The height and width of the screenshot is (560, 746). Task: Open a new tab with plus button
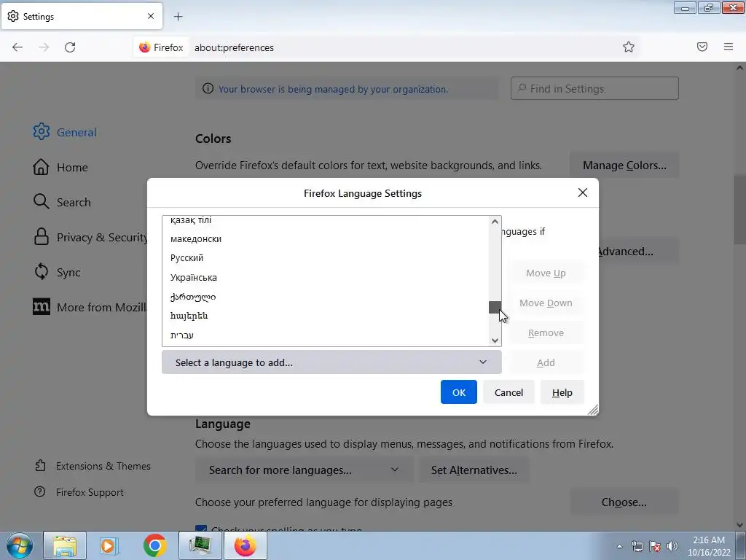pos(178,17)
